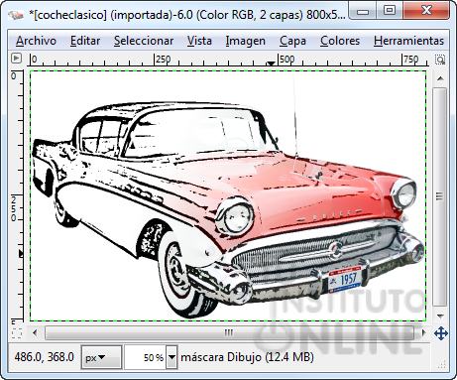Open the Archivo menu
The image size is (457, 380).
(36, 41)
